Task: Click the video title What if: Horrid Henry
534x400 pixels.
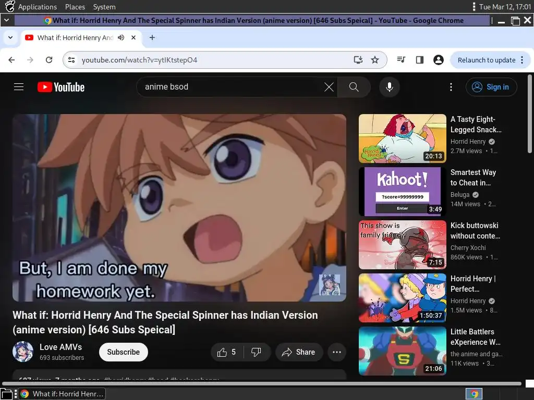Action: coord(165,322)
